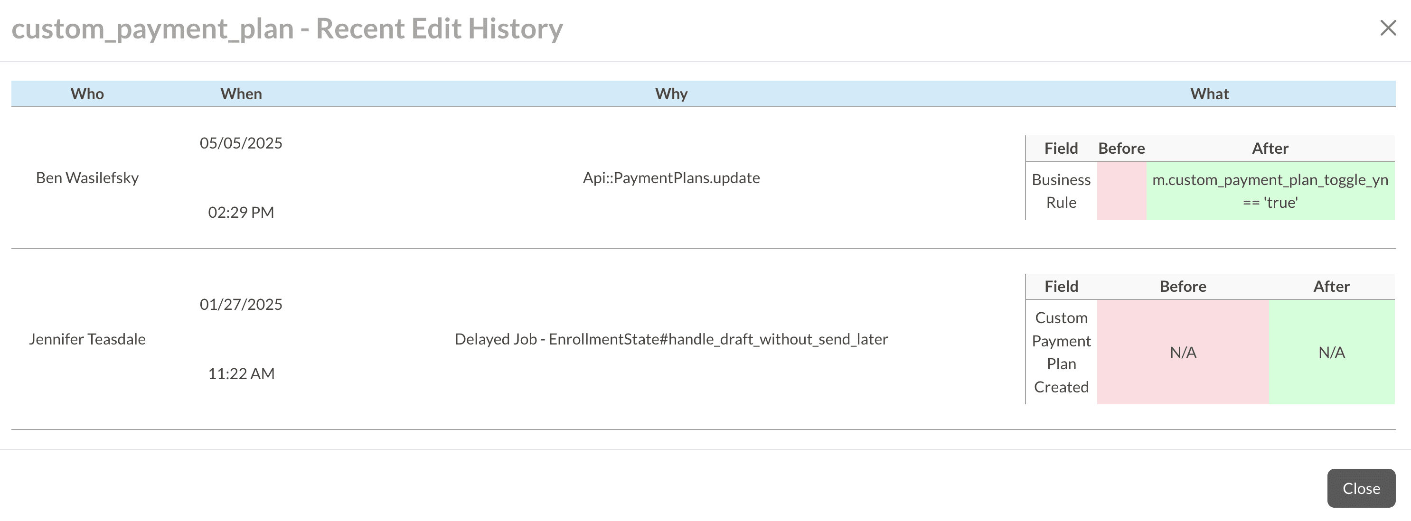
Task: Click the Why column header
Action: pos(671,93)
